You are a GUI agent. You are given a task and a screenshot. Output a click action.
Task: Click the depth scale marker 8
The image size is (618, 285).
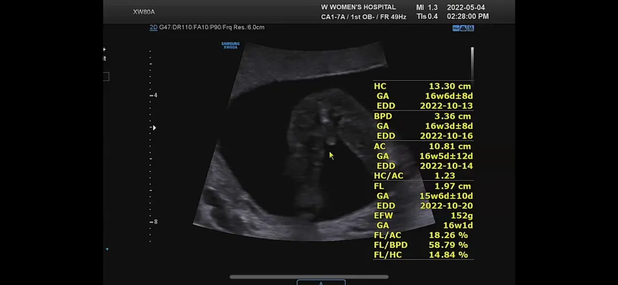pyautogui.click(x=154, y=222)
